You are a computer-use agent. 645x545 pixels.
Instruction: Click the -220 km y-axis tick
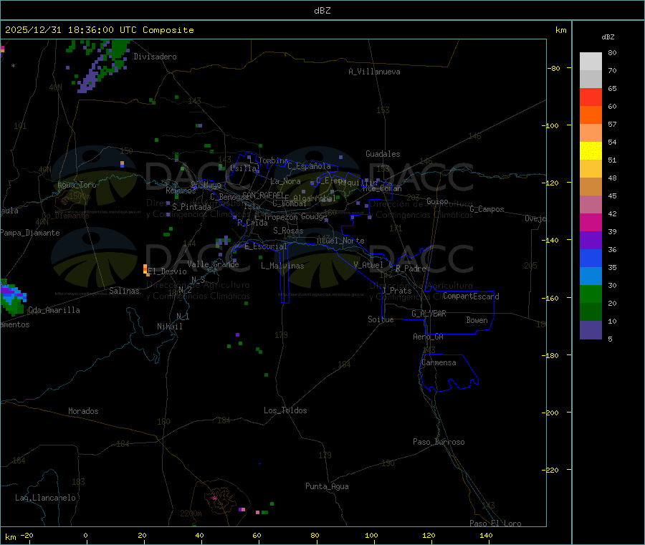point(552,471)
